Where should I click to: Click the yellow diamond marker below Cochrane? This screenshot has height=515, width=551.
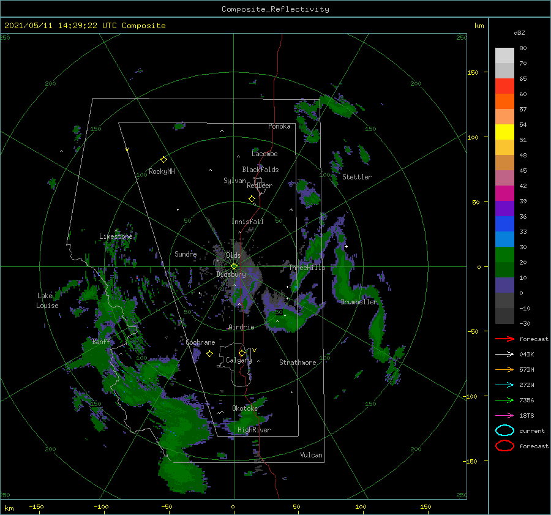[209, 354]
